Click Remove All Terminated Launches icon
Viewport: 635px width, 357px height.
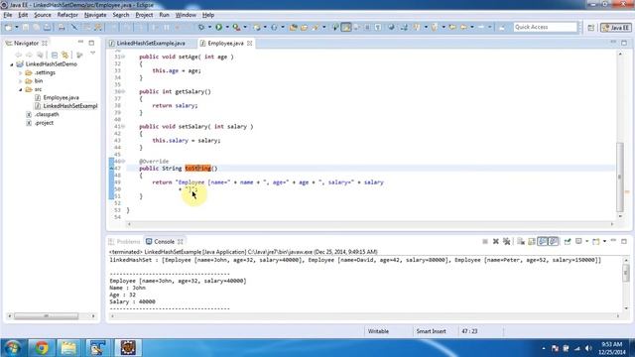pos(506,242)
